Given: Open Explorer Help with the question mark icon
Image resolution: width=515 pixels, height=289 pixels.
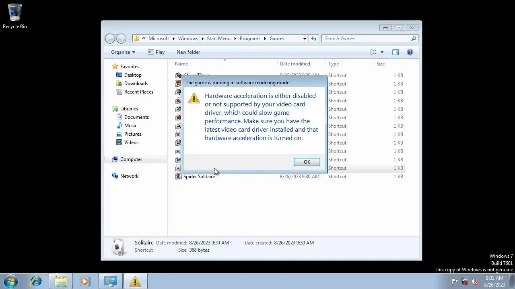Looking at the screenshot, I should click(x=410, y=52).
